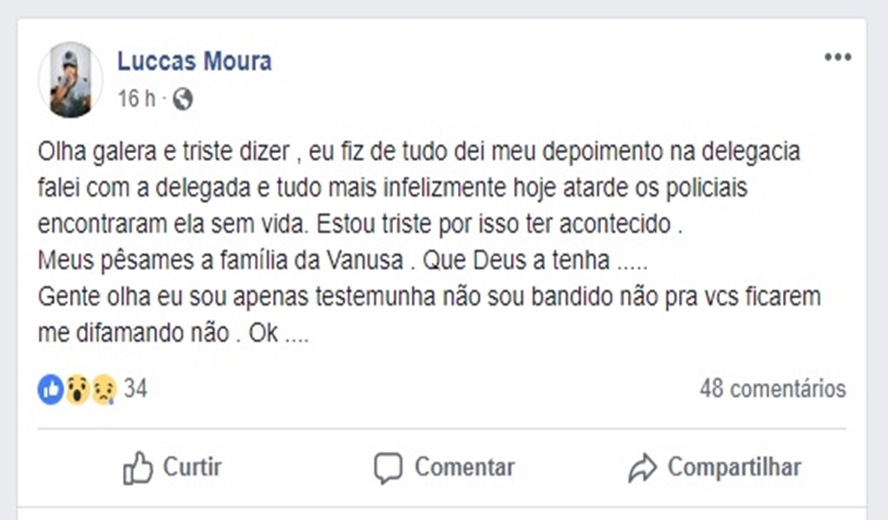Image resolution: width=888 pixels, height=520 pixels.
Task: Click the thumbs-up icon beside Curtir
Action: pos(138,467)
